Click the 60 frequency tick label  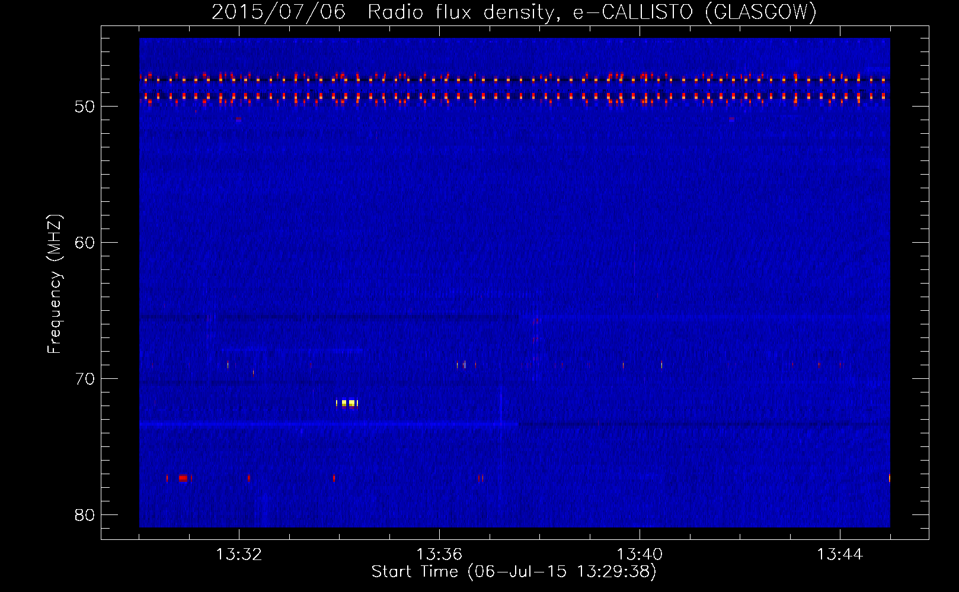coord(85,243)
